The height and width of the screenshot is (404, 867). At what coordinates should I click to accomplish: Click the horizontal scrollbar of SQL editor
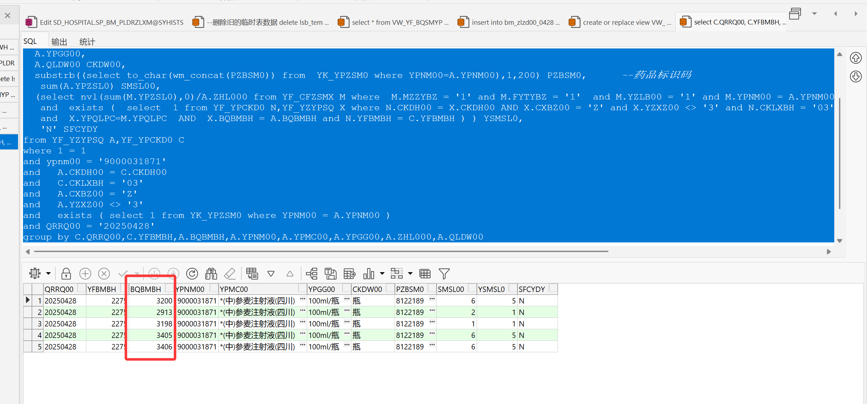coord(320,251)
